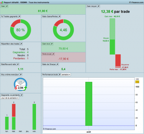Click the 4,46 gains/losses donut chart
The image size is (144, 134).
click(x=63, y=30)
